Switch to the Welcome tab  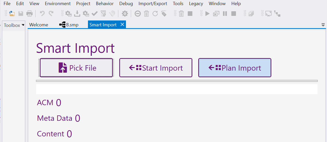(39, 25)
